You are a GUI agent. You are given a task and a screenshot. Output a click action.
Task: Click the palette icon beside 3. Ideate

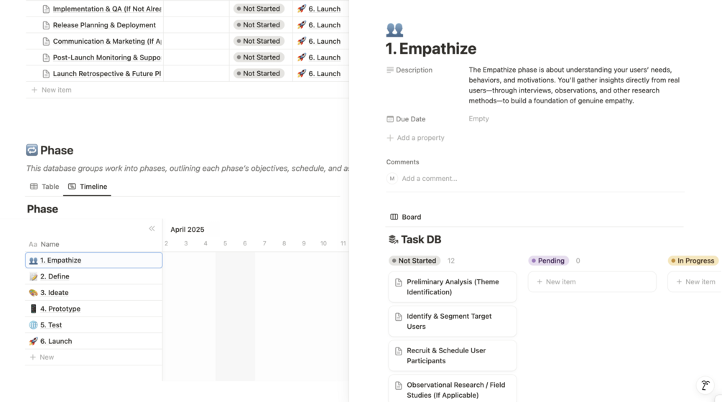[x=33, y=293]
